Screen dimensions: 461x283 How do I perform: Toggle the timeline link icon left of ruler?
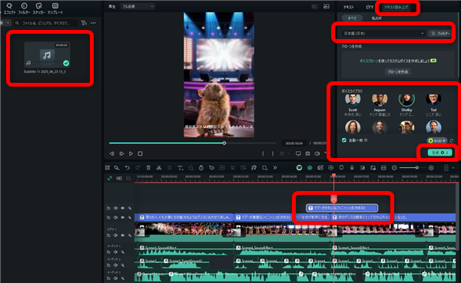pyautogui.click(x=110, y=178)
